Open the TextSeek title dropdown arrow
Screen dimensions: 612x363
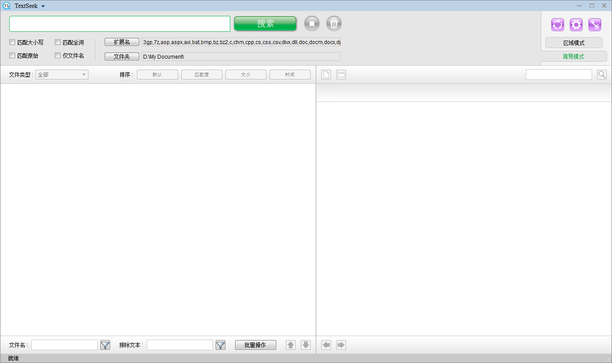[43, 6]
